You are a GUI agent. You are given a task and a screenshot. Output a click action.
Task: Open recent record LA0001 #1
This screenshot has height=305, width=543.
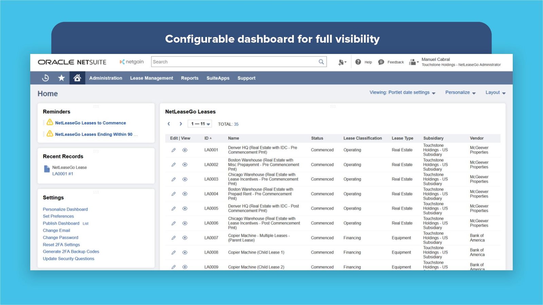tap(62, 174)
